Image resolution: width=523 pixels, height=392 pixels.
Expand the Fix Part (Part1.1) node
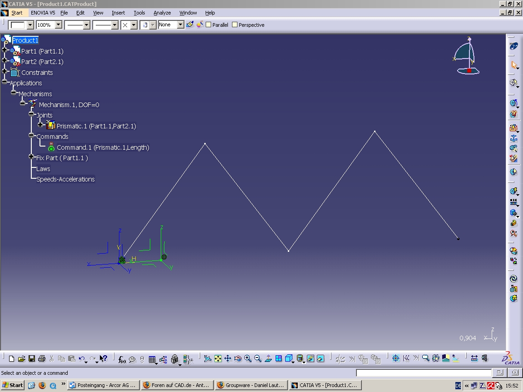31,157
